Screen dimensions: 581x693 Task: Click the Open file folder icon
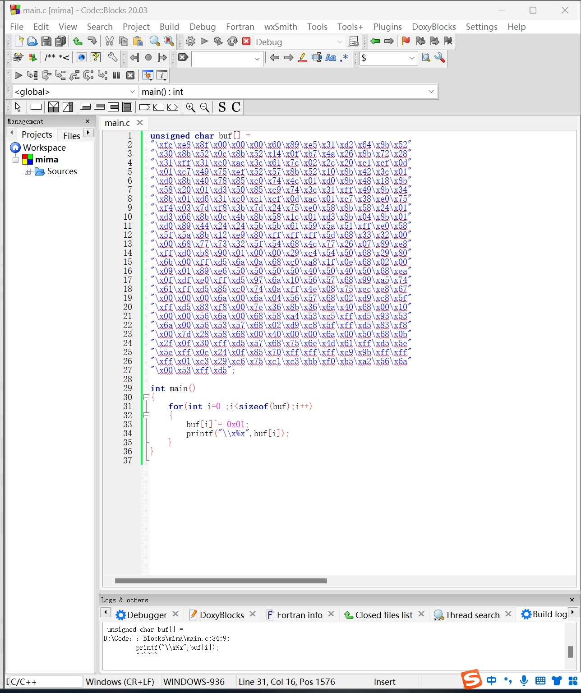click(32, 42)
